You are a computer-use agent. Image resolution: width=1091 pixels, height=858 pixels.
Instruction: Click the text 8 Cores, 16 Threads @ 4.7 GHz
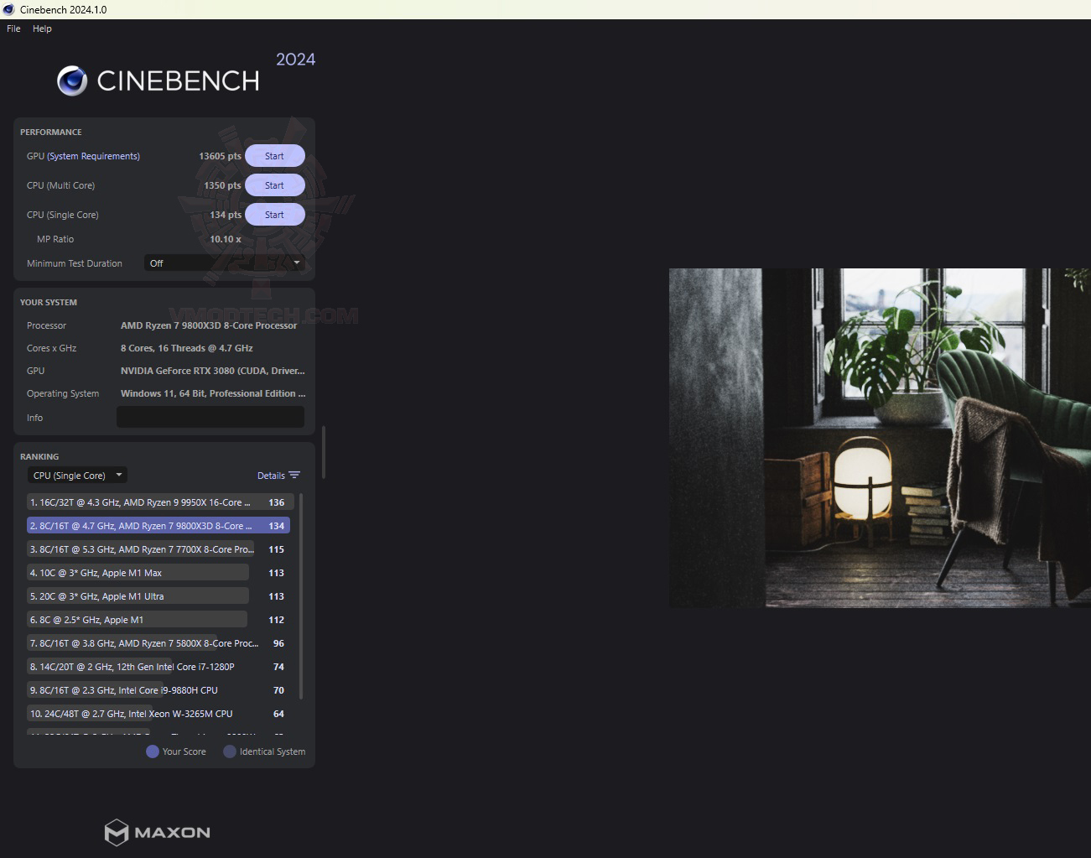tap(186, 348)
